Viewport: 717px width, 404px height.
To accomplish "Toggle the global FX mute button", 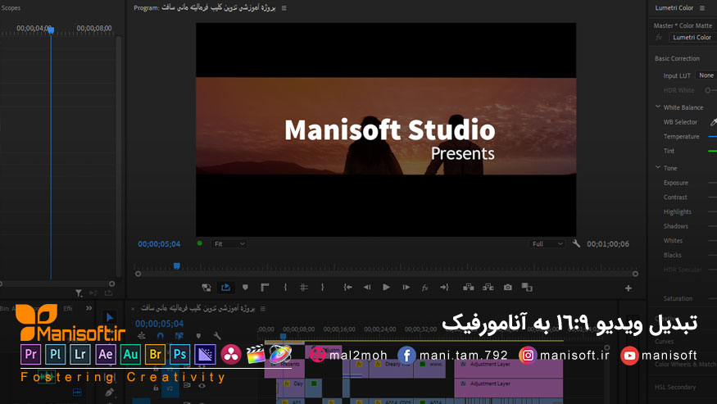I will click(x=424, y=288).
